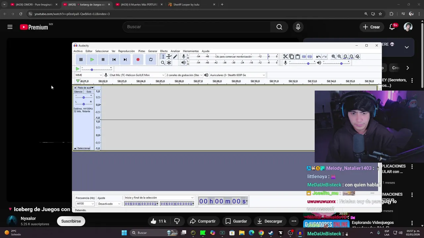Start recording with the red Record button

[x=138, y=59]
